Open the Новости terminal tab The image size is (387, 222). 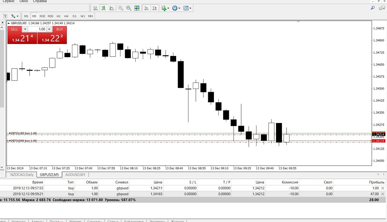click(x=18, y=221)
